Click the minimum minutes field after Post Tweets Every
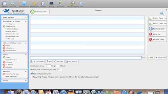 48,66
